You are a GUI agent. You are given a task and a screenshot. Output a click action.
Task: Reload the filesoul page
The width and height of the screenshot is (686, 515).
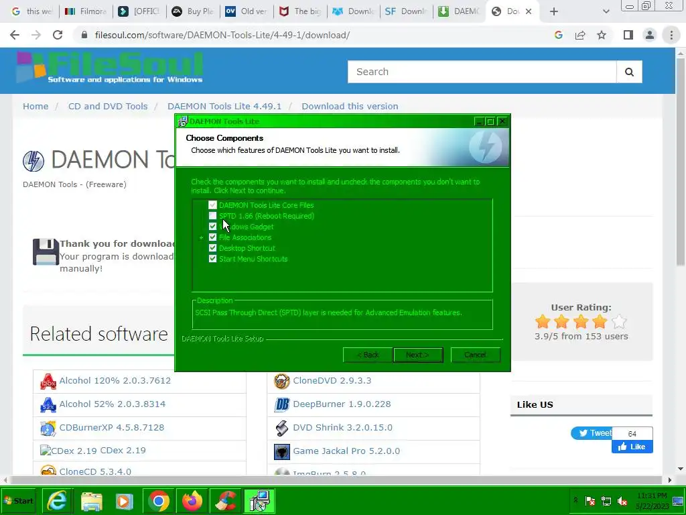tap(58, 35)
